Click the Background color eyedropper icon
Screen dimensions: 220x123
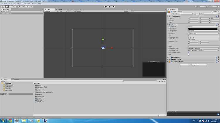[219, 29]
